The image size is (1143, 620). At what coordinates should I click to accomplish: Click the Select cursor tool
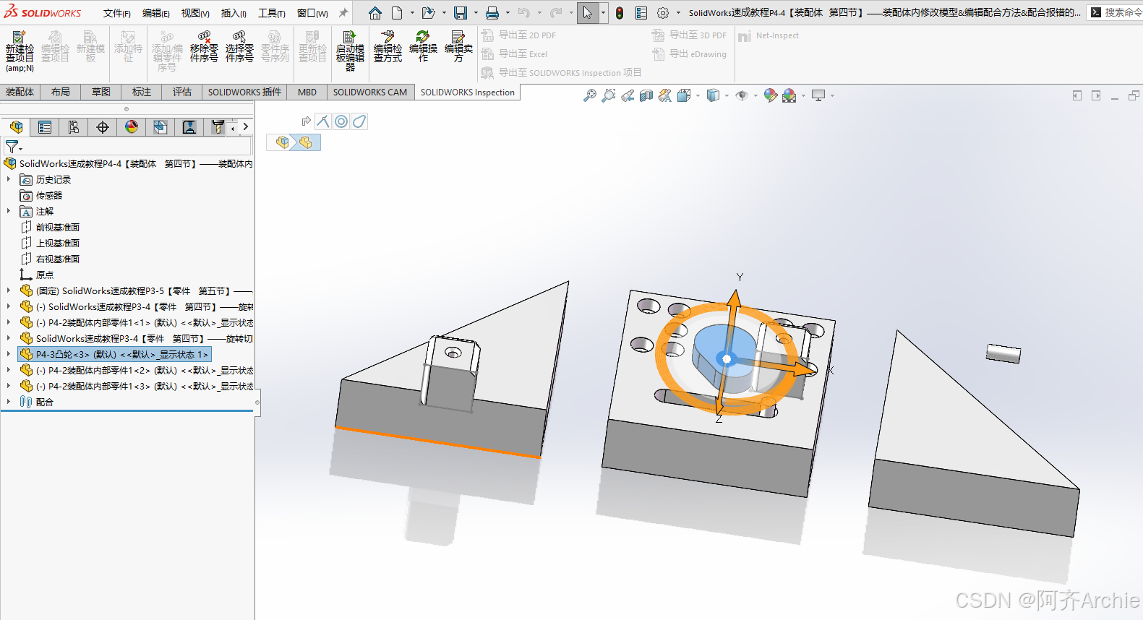588,13
